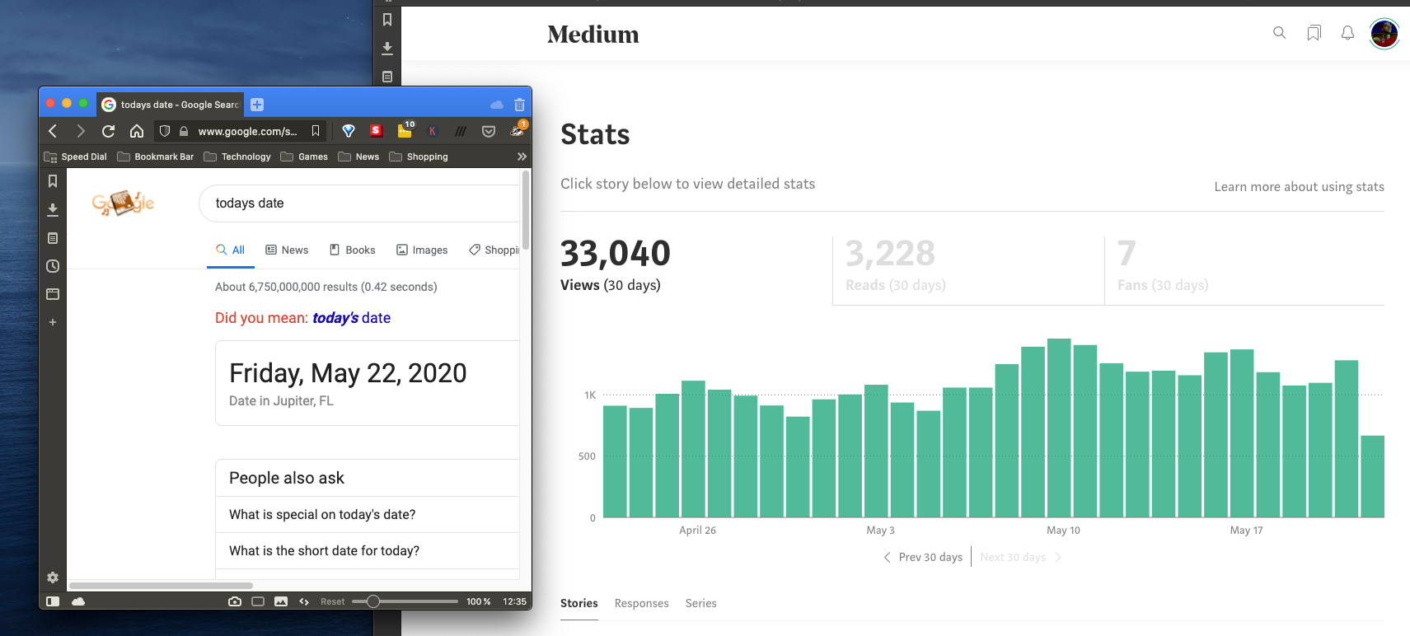
Task: Bookmark this page from the address bar
Action: pyautogui.click(x=316, y=131)
